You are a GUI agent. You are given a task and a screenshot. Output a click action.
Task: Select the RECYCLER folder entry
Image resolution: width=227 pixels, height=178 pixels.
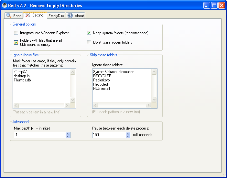click(x=102, y=76)
